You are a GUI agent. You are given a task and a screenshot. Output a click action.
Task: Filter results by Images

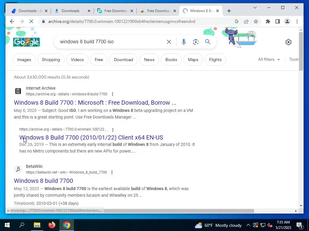pyautogui.click(x=24, y=60)
